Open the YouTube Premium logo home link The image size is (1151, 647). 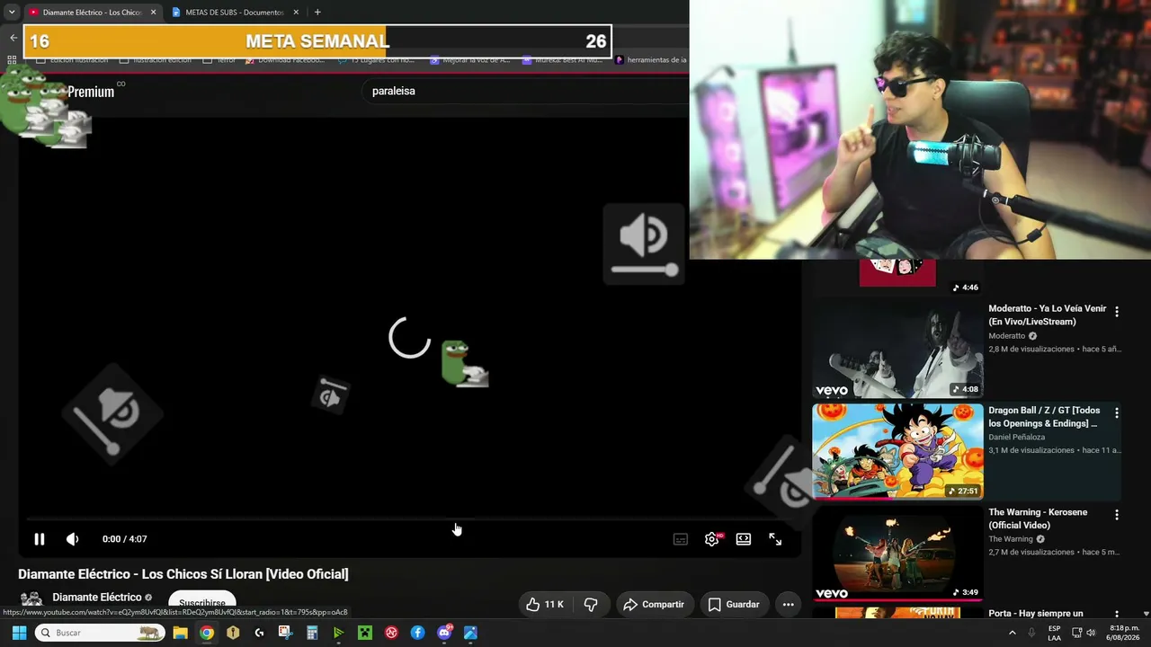[x=90, y=92]
